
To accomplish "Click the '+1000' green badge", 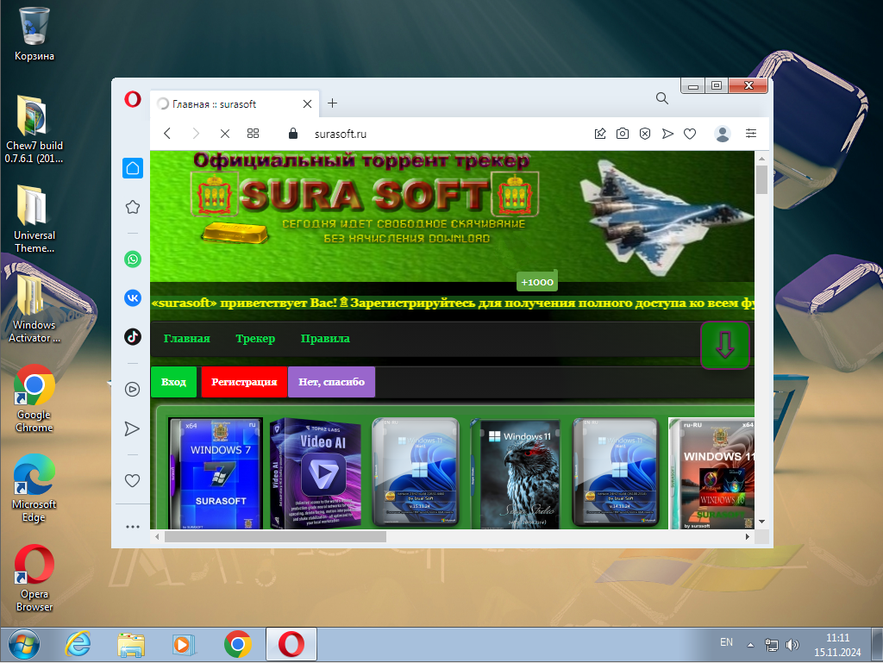I will click(x=537, y=282).
